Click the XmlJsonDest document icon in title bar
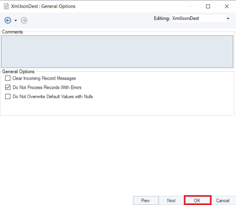236x205 pixels. click(6, 6)
